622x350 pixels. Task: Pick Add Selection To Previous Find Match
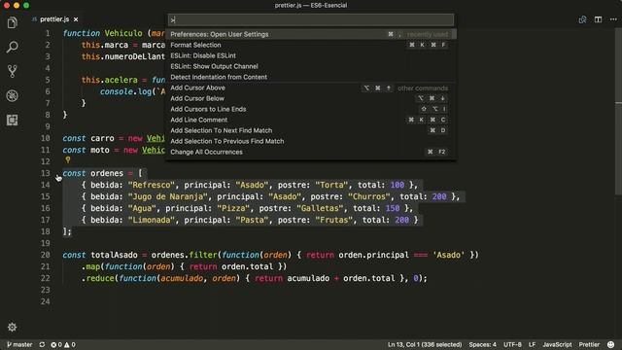tap(311, 141)
